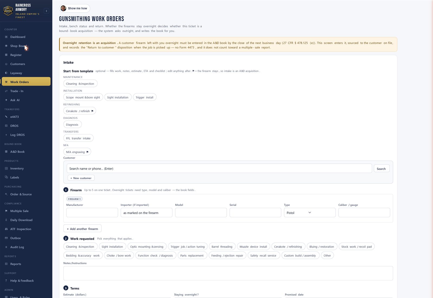Open Inventory grid icon
The height and width of the screenshot is (298, 433).
pyautogui.click(x=6, y=169)
